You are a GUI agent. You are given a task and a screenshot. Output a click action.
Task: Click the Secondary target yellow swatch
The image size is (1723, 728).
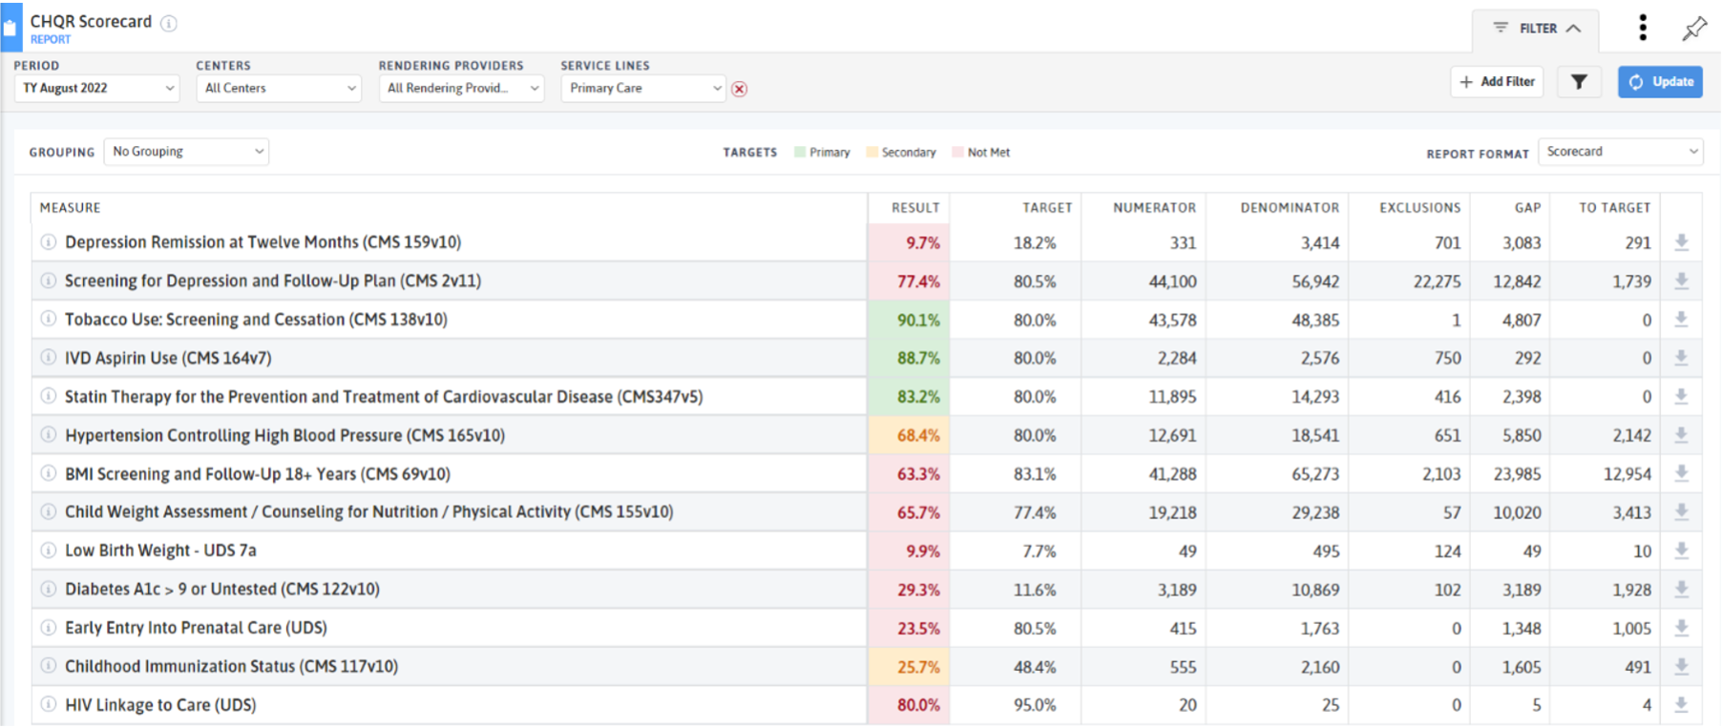(x=872, y=153)
